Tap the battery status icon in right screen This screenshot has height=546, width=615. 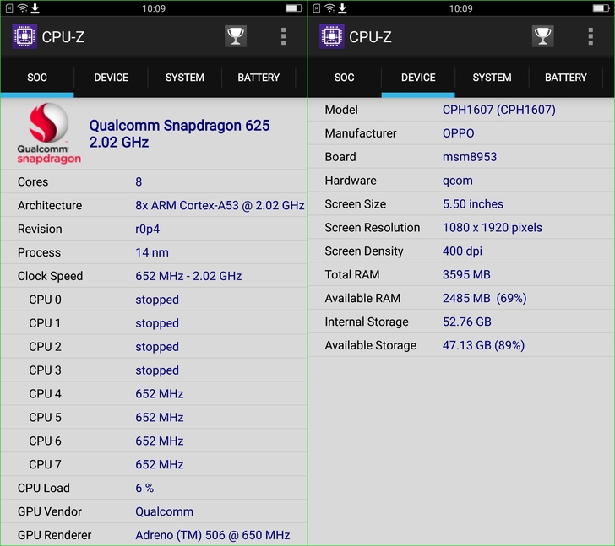point(601,8)
